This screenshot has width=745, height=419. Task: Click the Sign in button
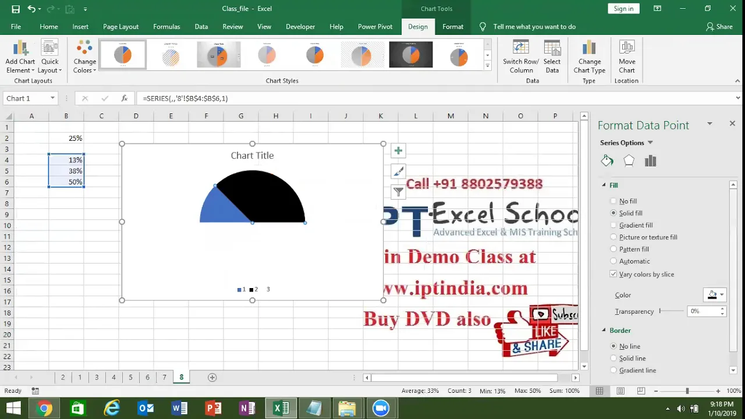click(x=623, y=9)
